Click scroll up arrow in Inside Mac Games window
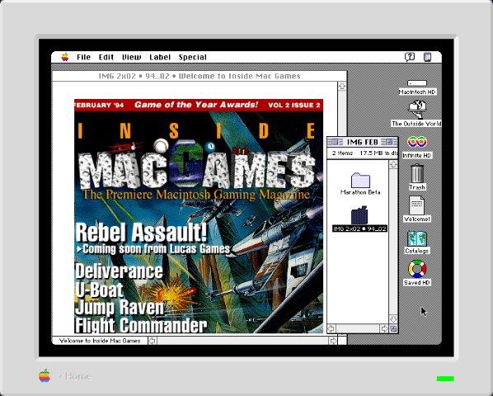The image size is (493, 396). pyautogui.click(x=342, y=86)
